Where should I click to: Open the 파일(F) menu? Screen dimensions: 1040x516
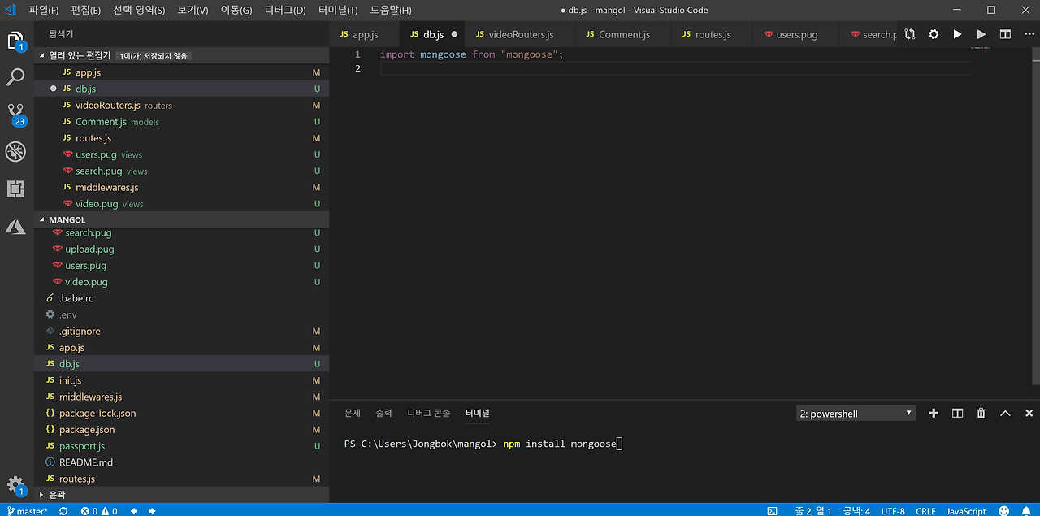tap(43, 10)
